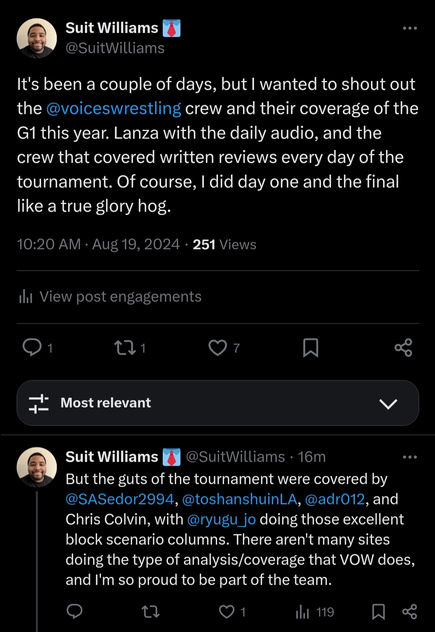Viewport: 435px width, 632px height.
Task: Reply to the main post
Action: click(32, 347)
